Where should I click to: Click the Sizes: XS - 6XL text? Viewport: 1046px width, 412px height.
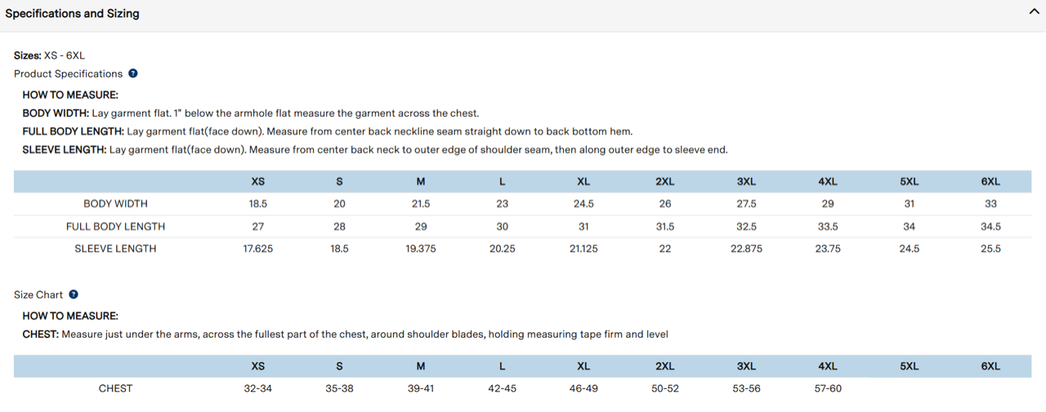(49, 55)
